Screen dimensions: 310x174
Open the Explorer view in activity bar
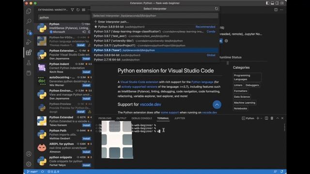pyautogui.click(x=29, y=11)
